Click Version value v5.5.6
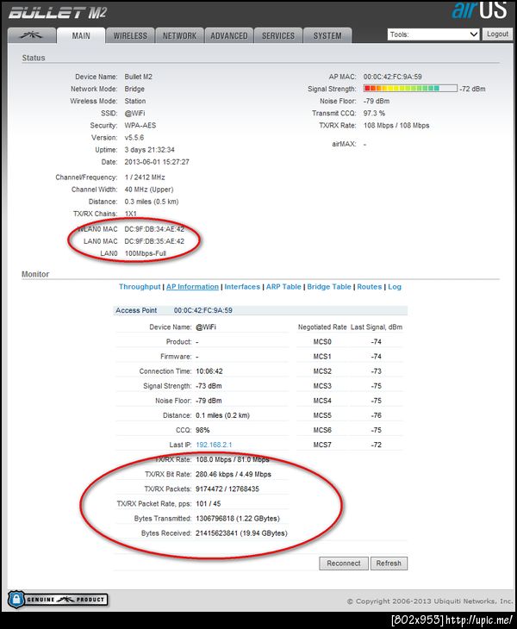Image resolution: width=517 pixels, height=629 pixels. coord(134,138)
